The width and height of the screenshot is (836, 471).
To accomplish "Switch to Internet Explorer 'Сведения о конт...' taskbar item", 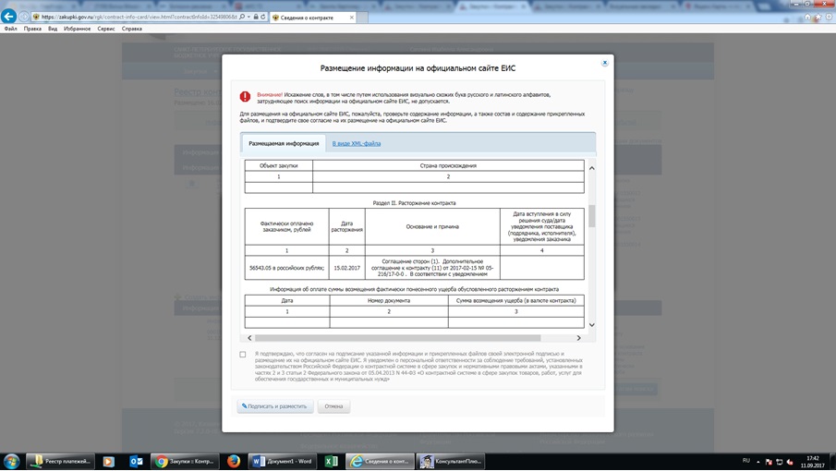I will tap(380, 462).
